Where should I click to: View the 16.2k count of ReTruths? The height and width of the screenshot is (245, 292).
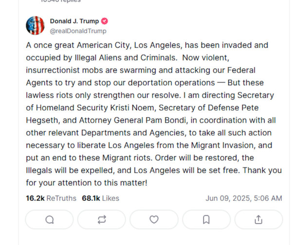(x=35, y=198)
